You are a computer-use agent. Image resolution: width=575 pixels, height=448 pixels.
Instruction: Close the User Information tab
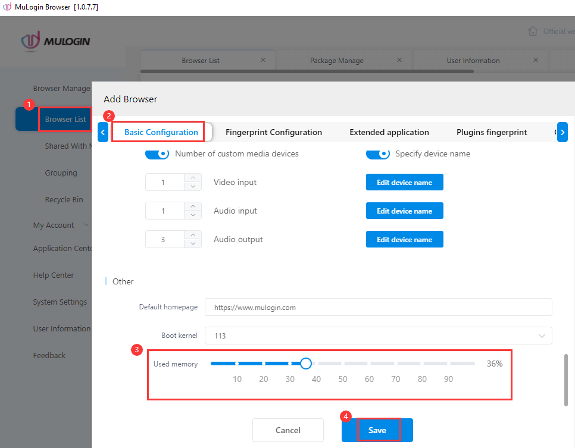tap(536, 59)
